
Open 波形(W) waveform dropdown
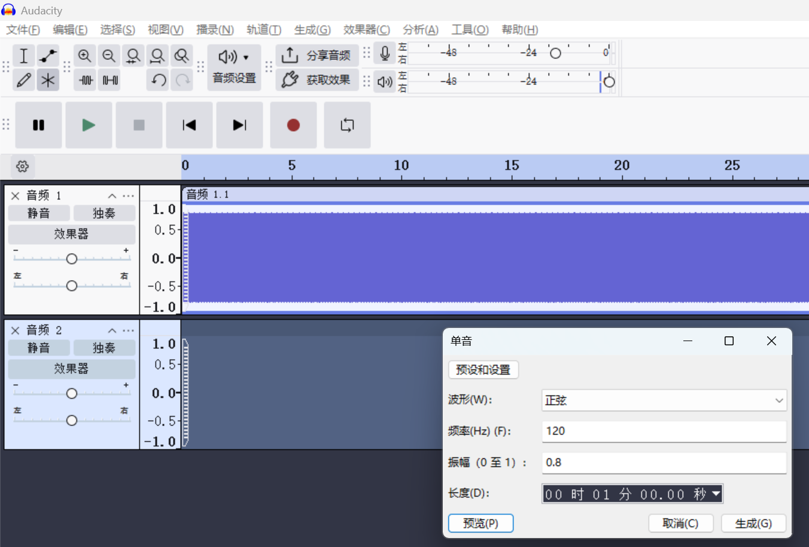click(664, 400)
